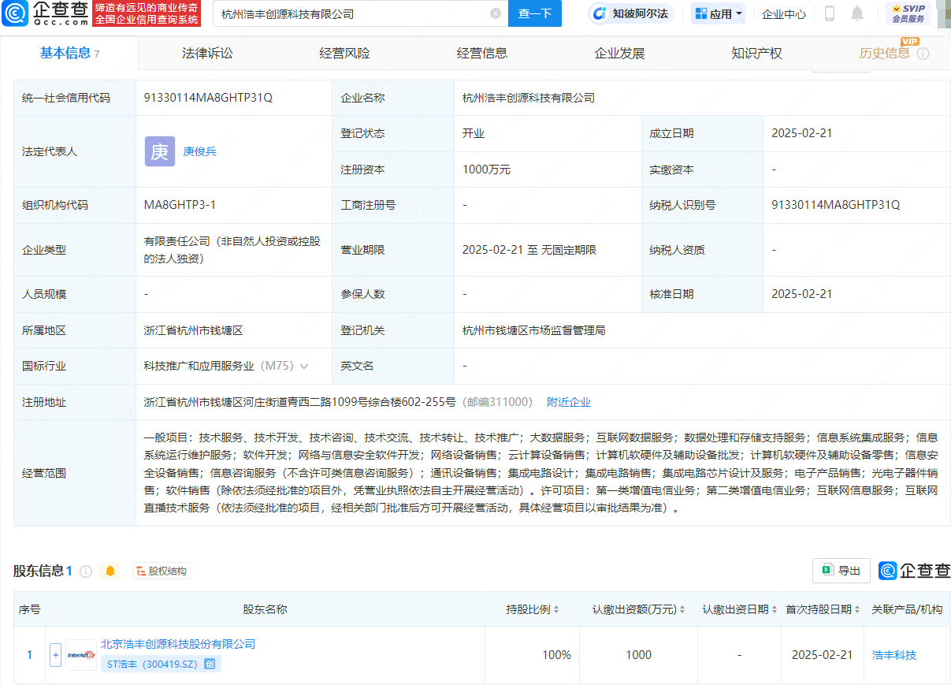The width and height of the screenshot is (951, 685).
Task: Open legal representative 庚俊兵 link
Action: [199, 151]
